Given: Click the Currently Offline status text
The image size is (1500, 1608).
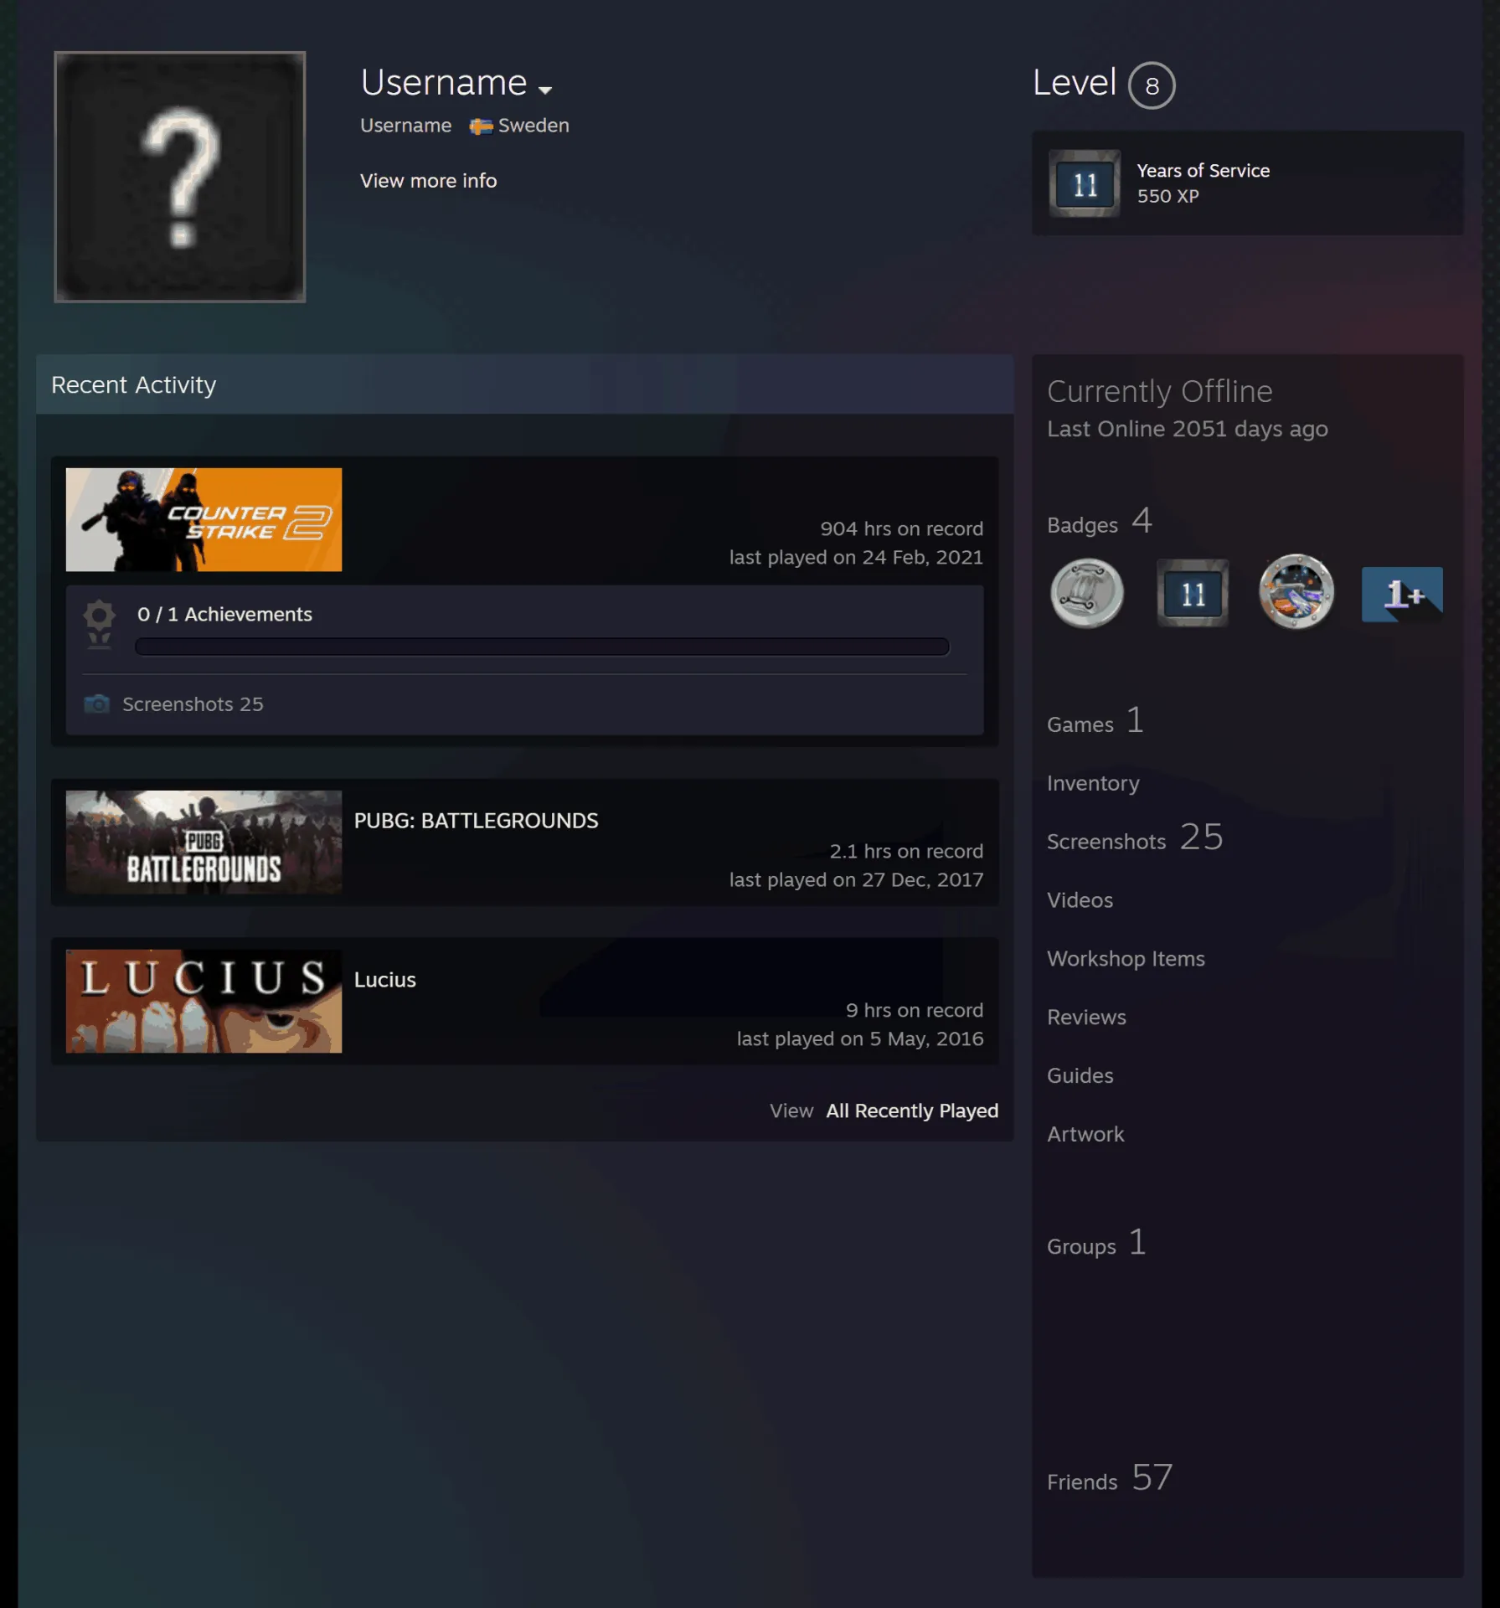Looking at the screenshot, I should click(1159, 392).
